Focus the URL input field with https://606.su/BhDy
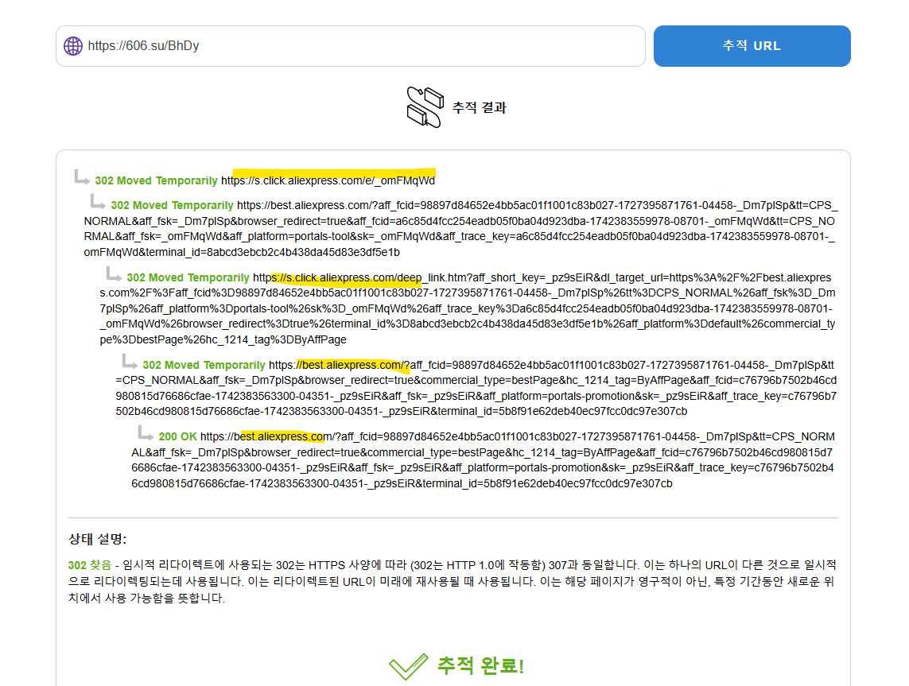The image size is (909, 686). (x=350, y=46)
